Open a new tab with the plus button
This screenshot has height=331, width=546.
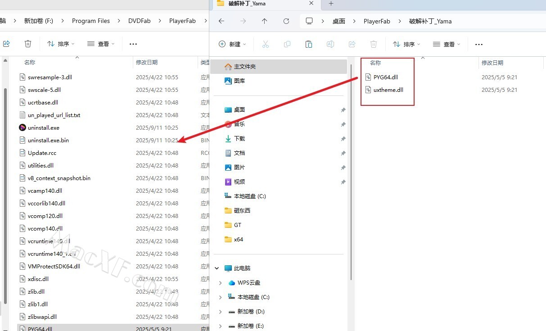[331, 4]
